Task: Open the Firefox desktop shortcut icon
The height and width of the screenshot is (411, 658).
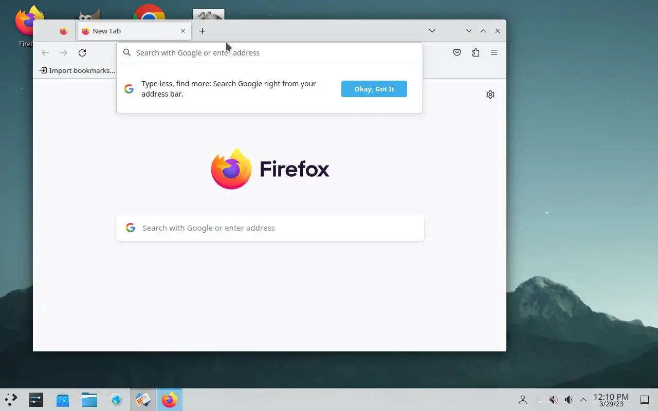Action: (29, 21)
